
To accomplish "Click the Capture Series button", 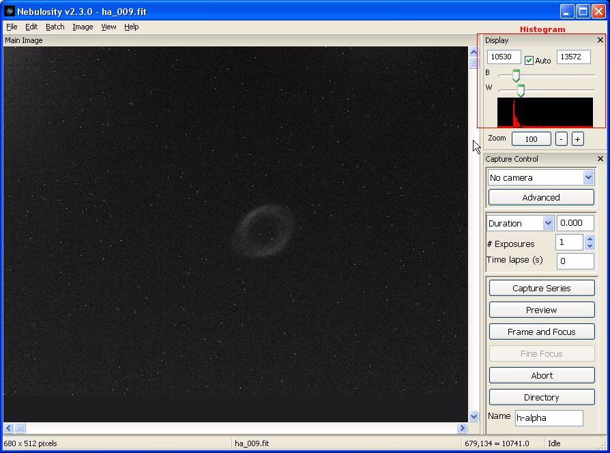I will click(541, 288).
